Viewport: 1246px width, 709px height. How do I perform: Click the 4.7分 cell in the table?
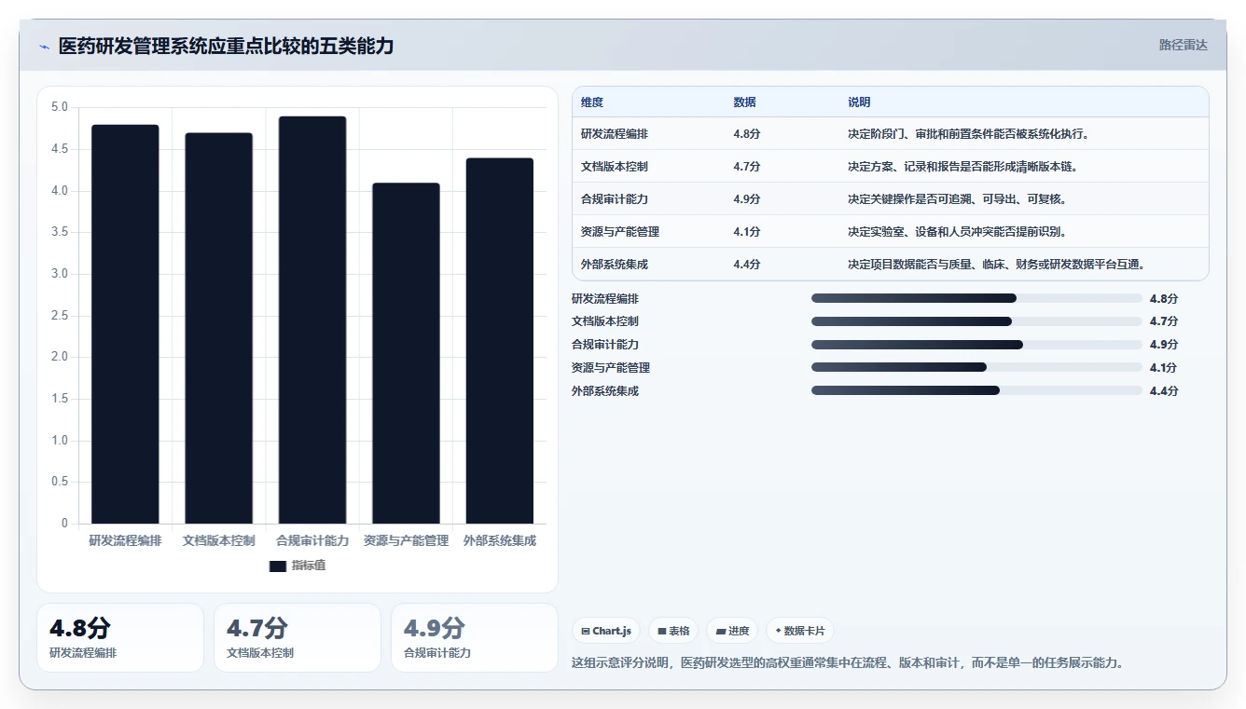click(x=746, y=167)
